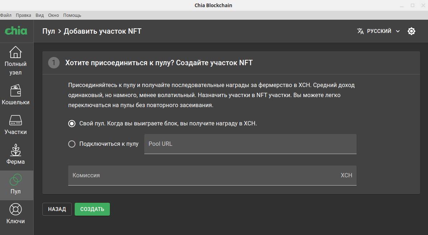The height and width of the screenshot is (235, 428).
Task: Open the Помощь menu
Action: [72, 15]
